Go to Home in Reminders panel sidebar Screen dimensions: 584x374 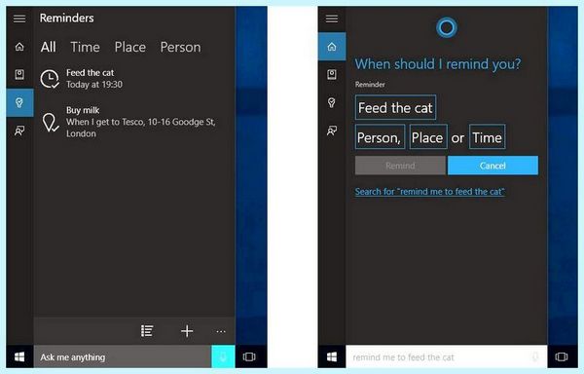pos(19,47)
